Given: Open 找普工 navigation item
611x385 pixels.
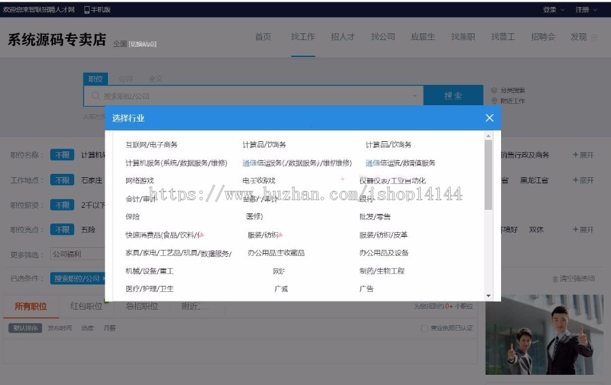Looking at the screenshot, I should pos(503,37).
